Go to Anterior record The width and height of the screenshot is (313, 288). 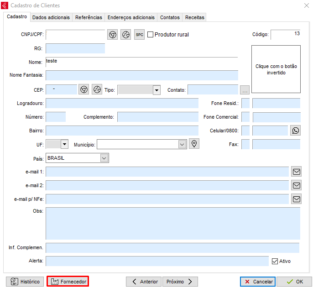coord(144,282)
